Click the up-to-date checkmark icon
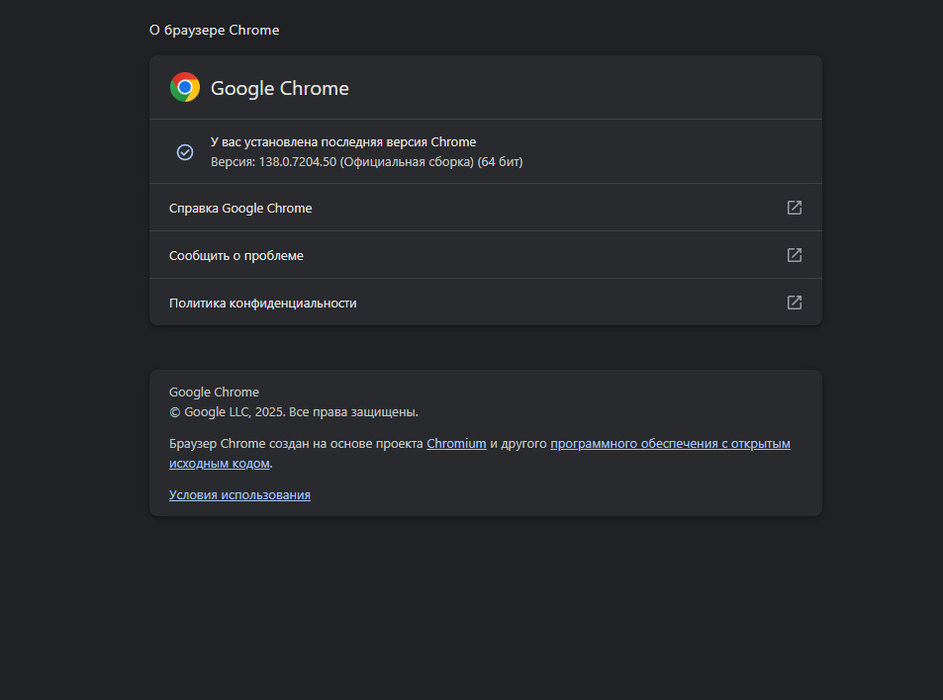This screenshot has height=700, width=943. 185,152
